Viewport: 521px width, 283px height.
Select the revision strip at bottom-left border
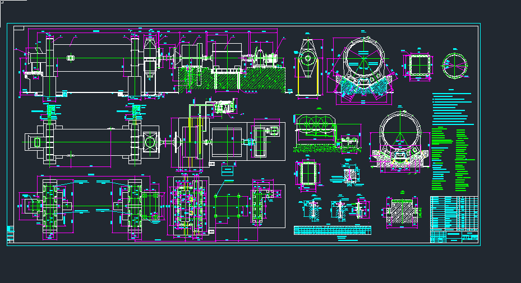[10, 232]
